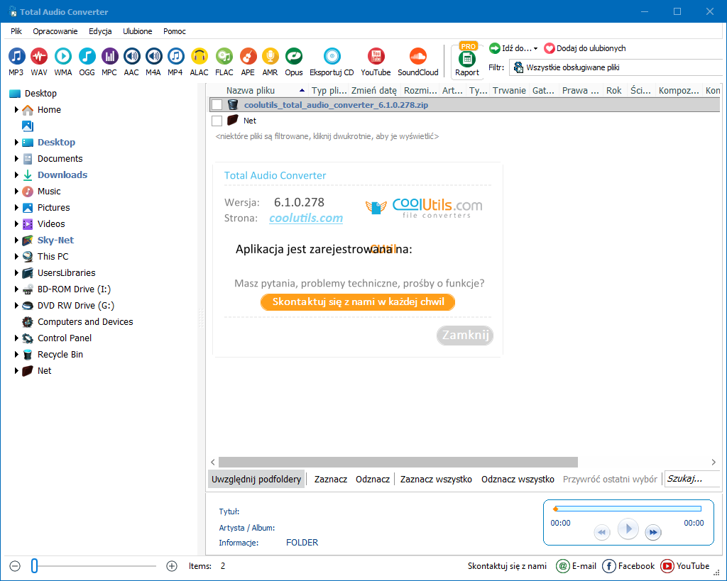Expand the Home tree node
This screenshot has height=581, width=727.
tap(17, 110)
